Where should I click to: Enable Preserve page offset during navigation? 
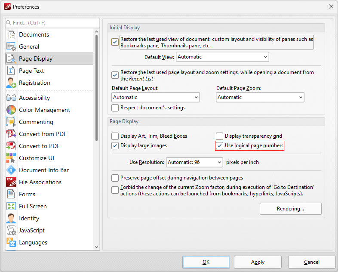pos(115,178)
